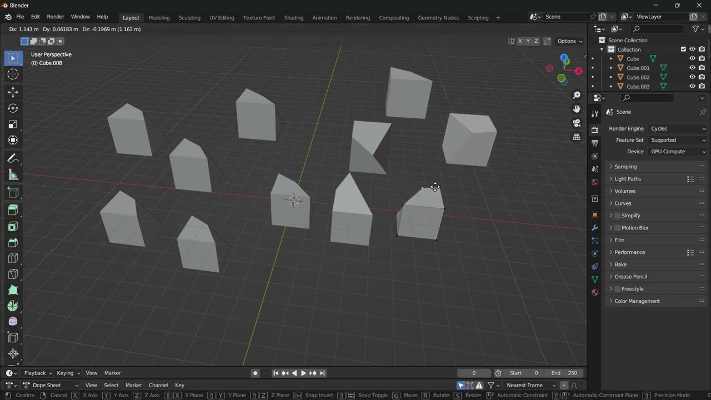This screenshot has height=400, width=711.
Task: Click the outliner search field
Action: (x=658, y=29)
